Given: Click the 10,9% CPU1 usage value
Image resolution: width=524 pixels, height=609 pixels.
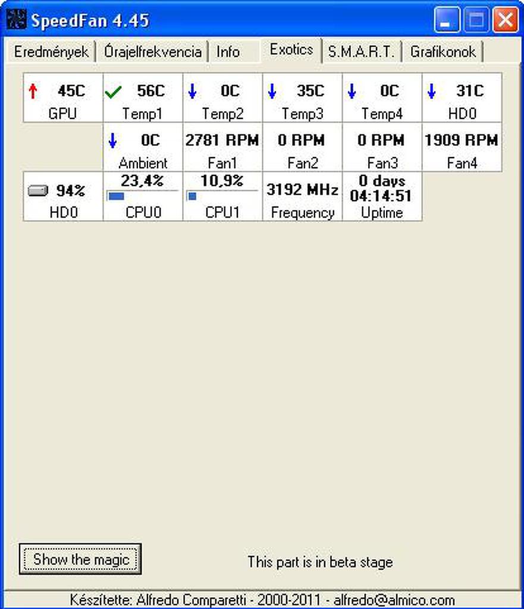Looking at the screenshot, I should [x=222, y=181].
